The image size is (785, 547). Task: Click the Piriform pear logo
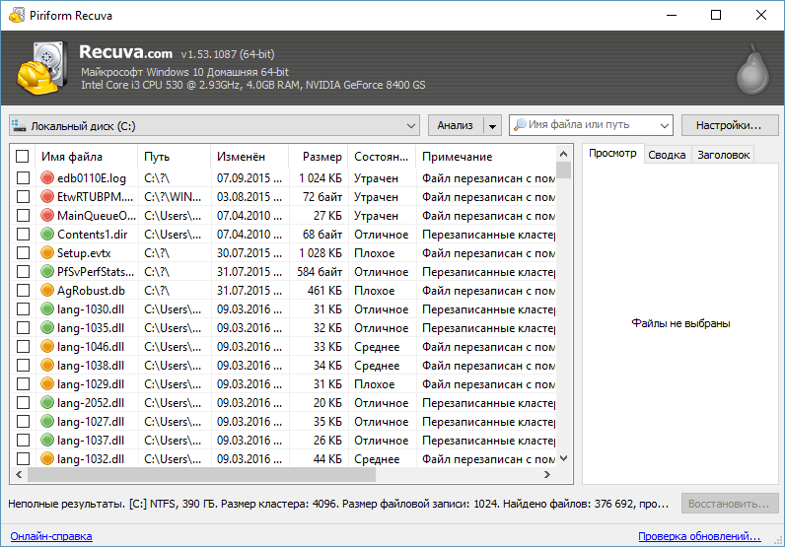pyautogui.click(x=752, y=69)
